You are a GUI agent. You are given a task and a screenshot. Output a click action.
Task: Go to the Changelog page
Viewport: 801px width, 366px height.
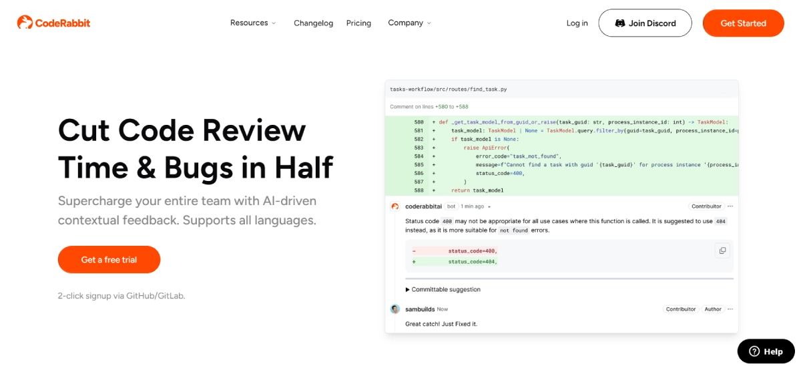tap(313, 23)
